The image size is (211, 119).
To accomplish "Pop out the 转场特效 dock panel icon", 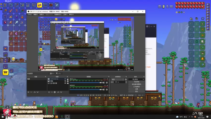I will click(x=126, y=77).
